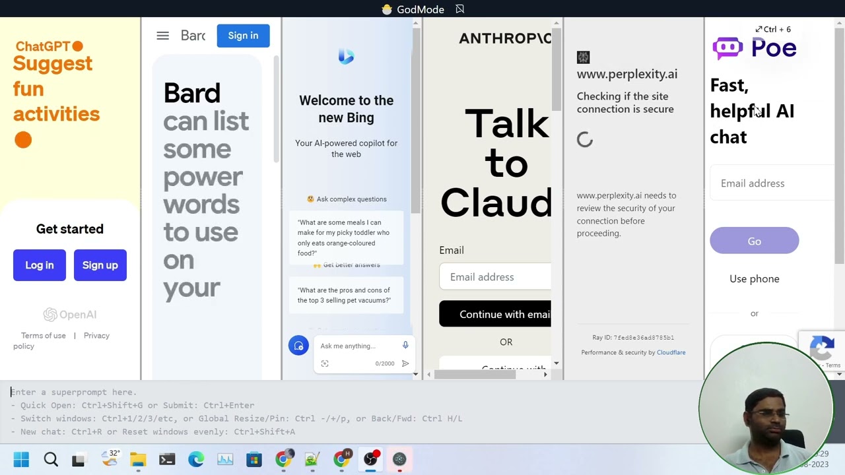This screenshot has width=845, height=475.
Task: Open the Terms of use link
Action: click(44, 336)
